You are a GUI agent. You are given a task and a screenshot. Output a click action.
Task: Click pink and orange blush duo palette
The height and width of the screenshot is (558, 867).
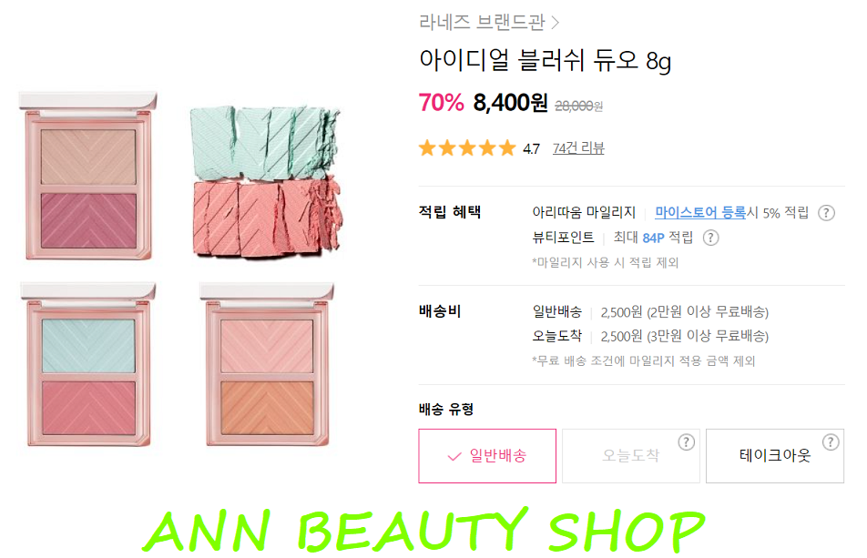tap(267, 365)
